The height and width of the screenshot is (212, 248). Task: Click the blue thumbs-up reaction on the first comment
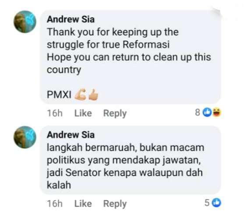(207, 113)
